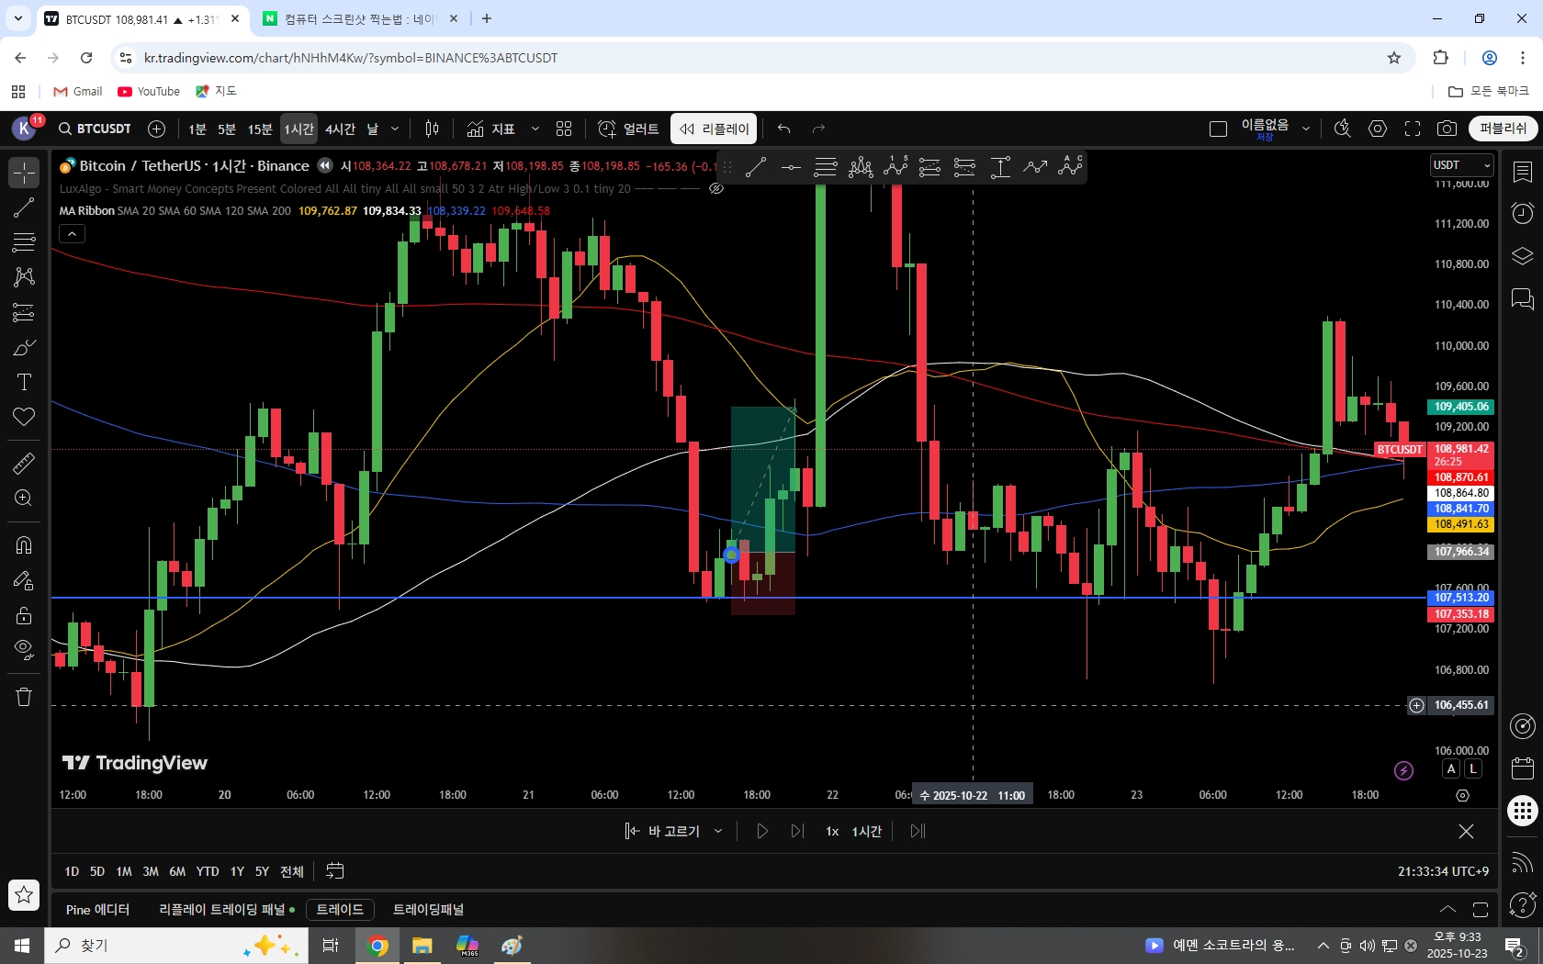Start replay with the play button
This screenshot has width=1543, height=964.
click(x=762, y=831)
